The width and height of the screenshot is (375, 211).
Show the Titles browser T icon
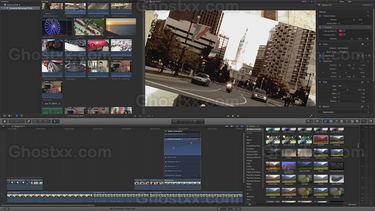click(x=347, y=121)
